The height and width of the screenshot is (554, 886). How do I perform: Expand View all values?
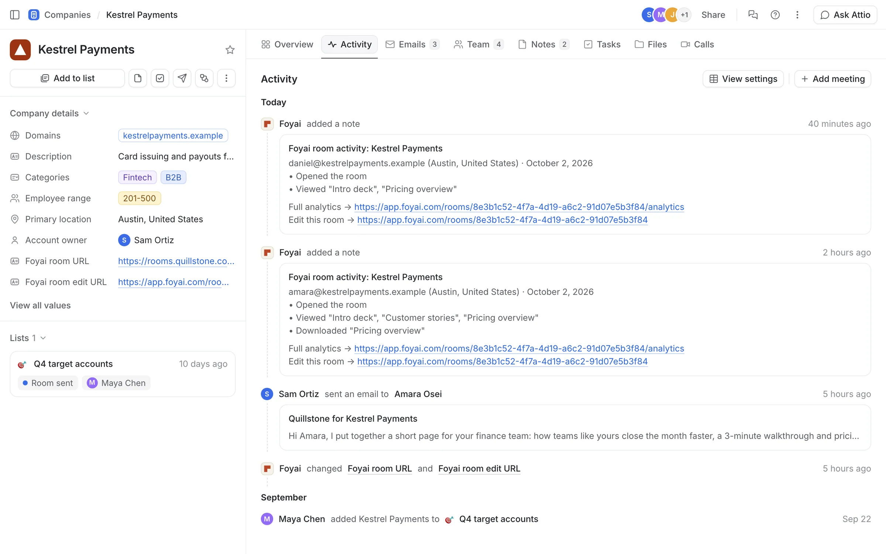(40, 305)
